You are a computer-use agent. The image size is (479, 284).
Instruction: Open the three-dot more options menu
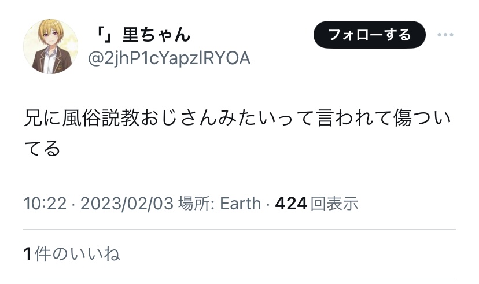click(445, 35)
